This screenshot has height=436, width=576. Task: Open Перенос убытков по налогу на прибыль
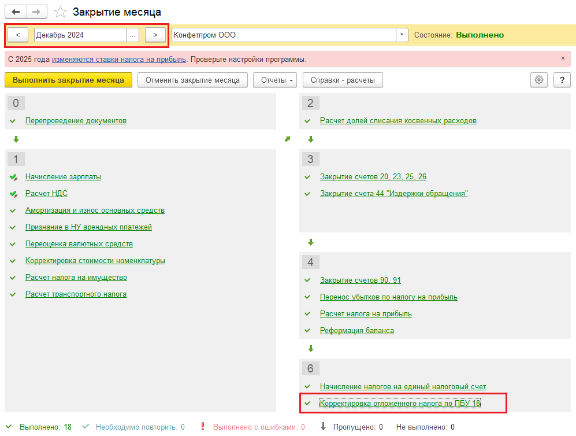click(x=389, y=297)
